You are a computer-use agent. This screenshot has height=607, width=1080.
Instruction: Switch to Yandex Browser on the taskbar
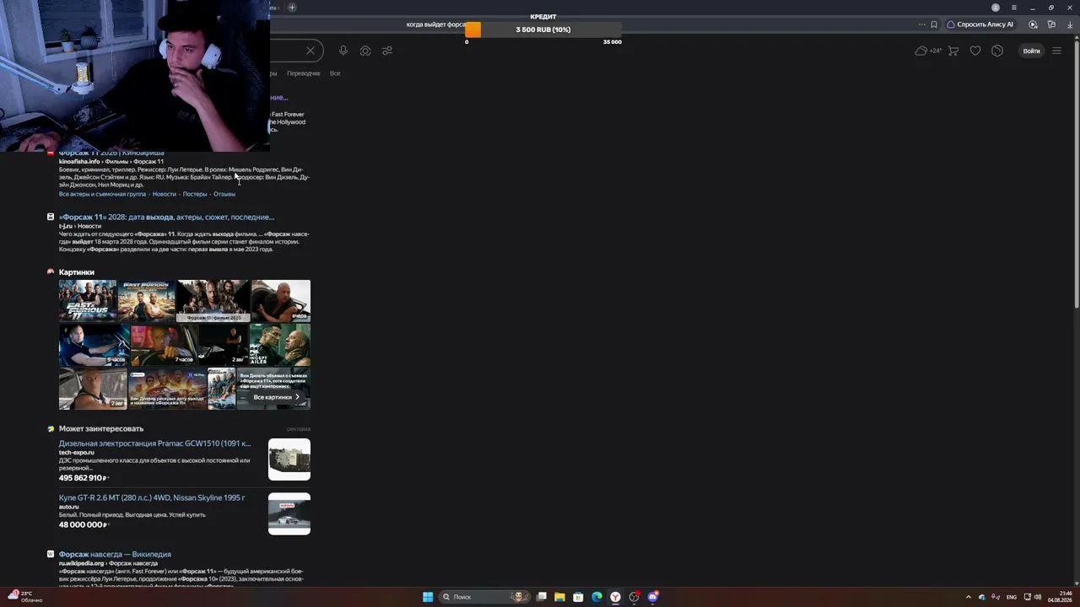616,597
